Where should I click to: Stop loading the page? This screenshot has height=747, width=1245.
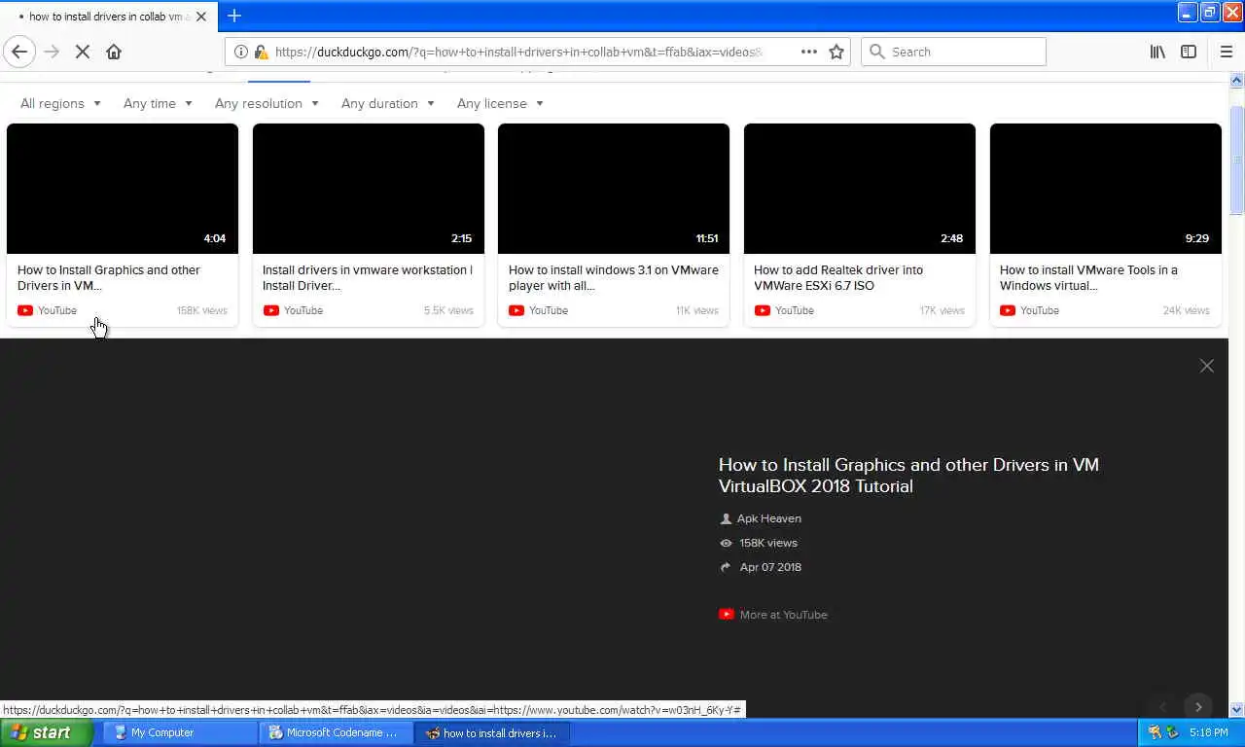click(83, 52)
